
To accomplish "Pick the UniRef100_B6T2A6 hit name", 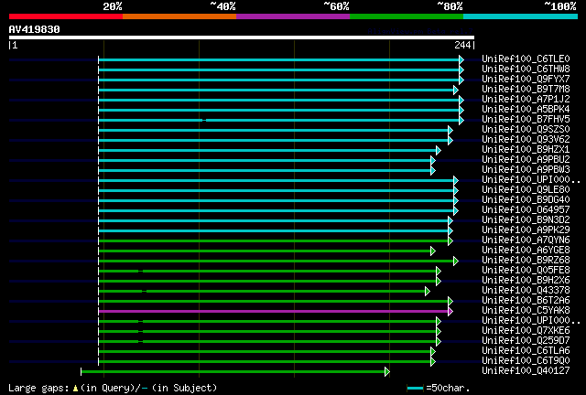I will pos(526,301).
